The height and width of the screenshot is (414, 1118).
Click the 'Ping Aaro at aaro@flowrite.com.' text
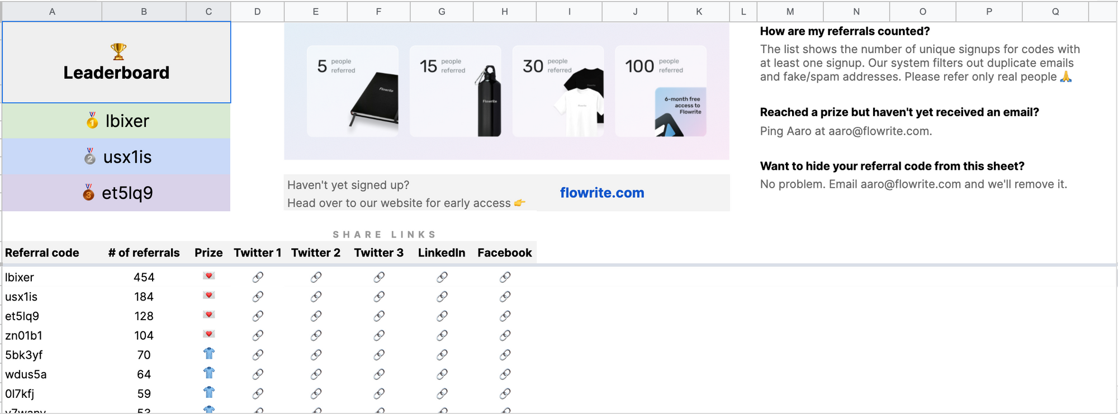846,131
